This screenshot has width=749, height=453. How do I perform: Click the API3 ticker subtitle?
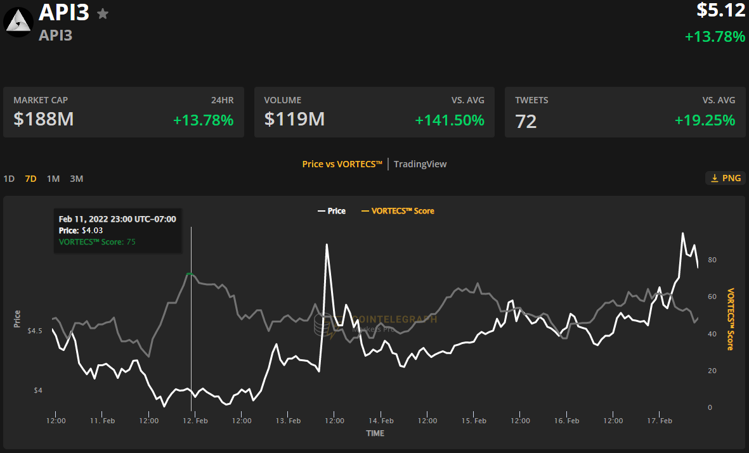[56, 35]
